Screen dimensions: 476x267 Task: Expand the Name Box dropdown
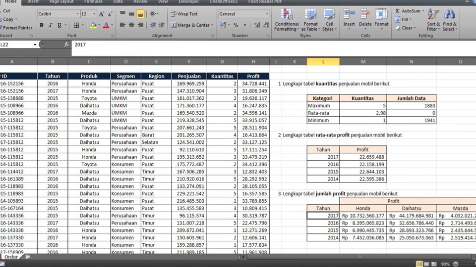[x=35, y=44]
